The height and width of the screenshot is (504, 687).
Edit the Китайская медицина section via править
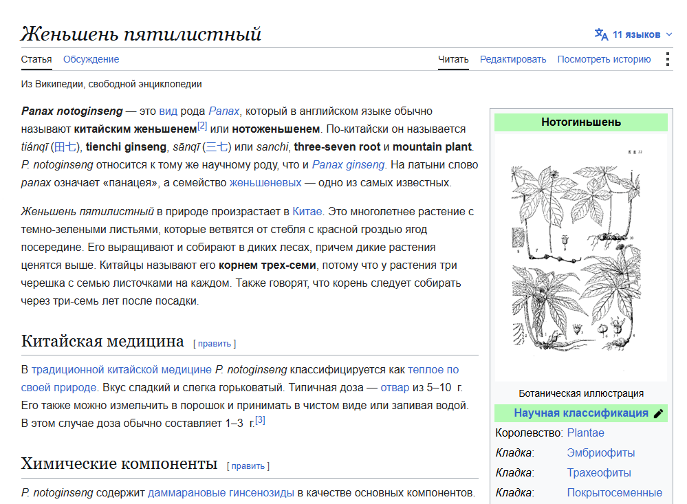(215, 344)
